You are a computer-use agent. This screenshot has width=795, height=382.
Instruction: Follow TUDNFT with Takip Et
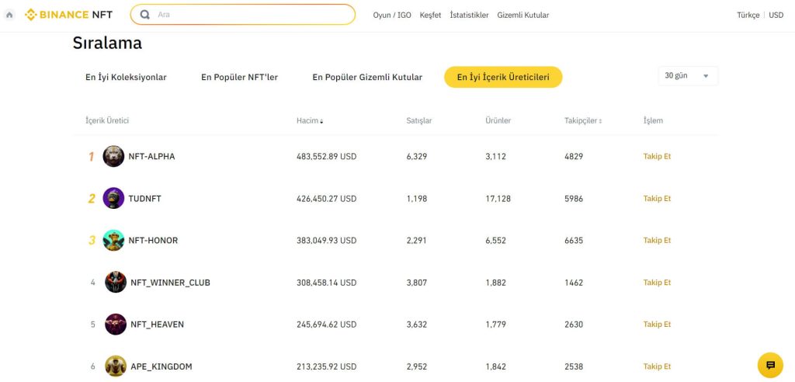(x=657, y=198)
